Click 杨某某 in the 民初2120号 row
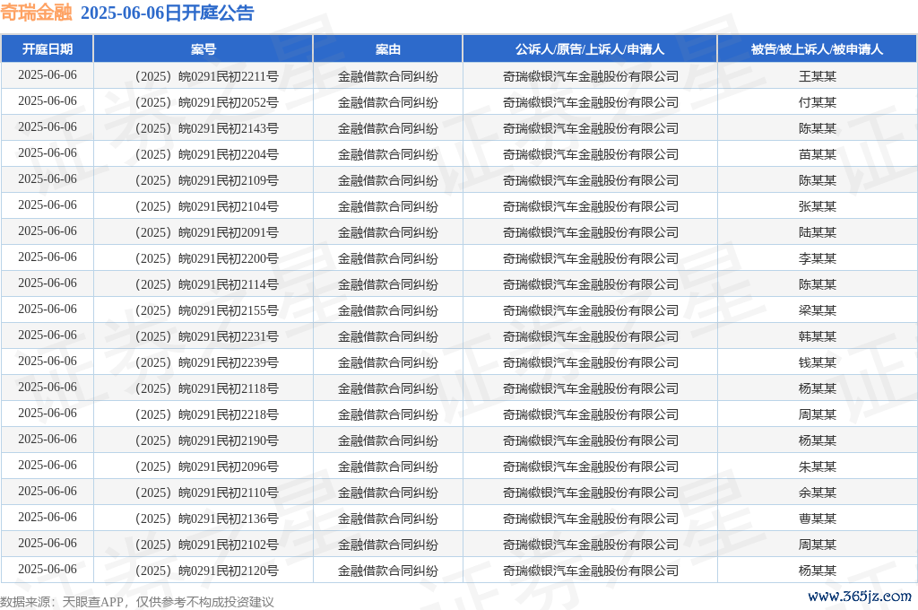The image size is (918, 610). pyautogui.click(x=818, y=571)
